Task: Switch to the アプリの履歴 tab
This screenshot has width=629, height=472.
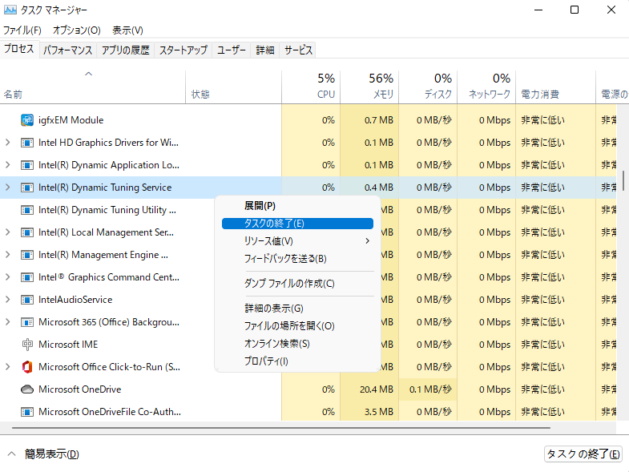Action: (125, 50)
